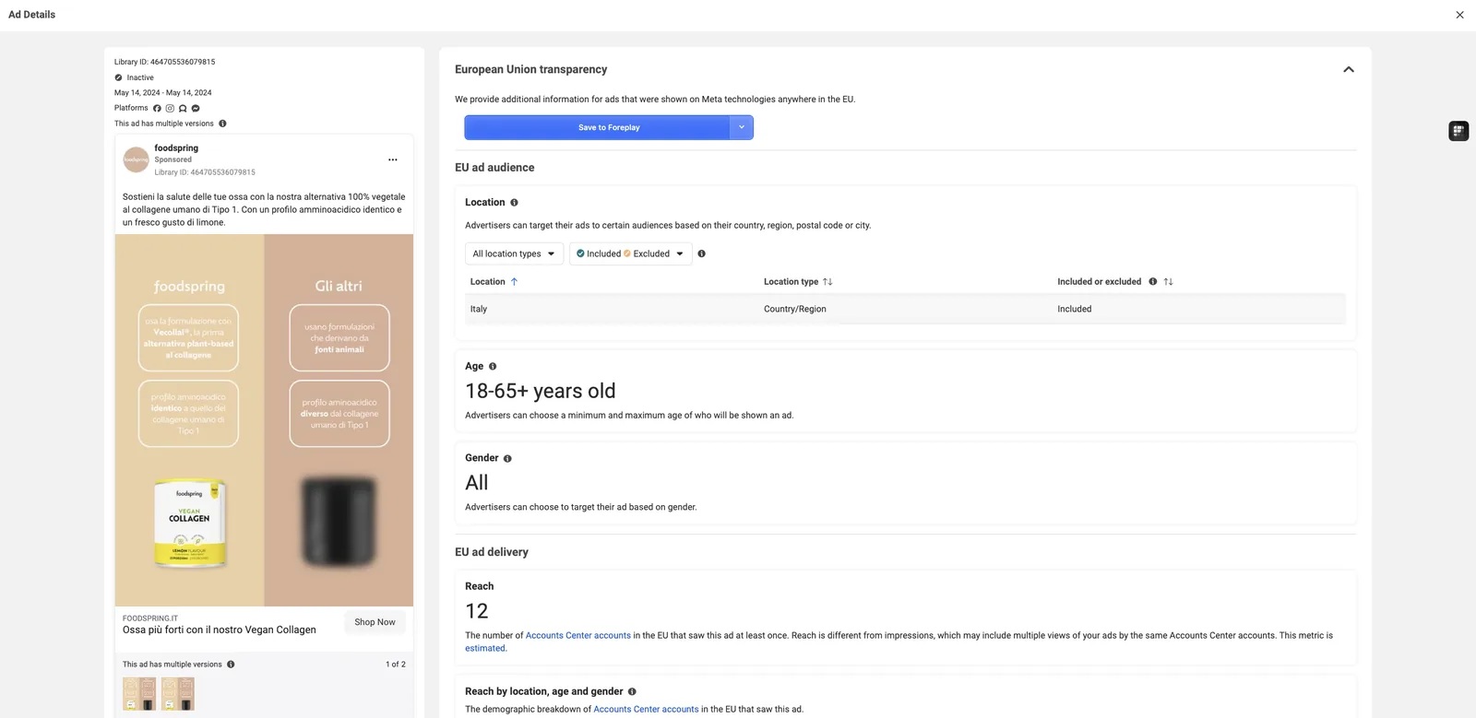The image size is (1476, 718).
Task: Click the Included value in the Italy row
Action: 1075,309
